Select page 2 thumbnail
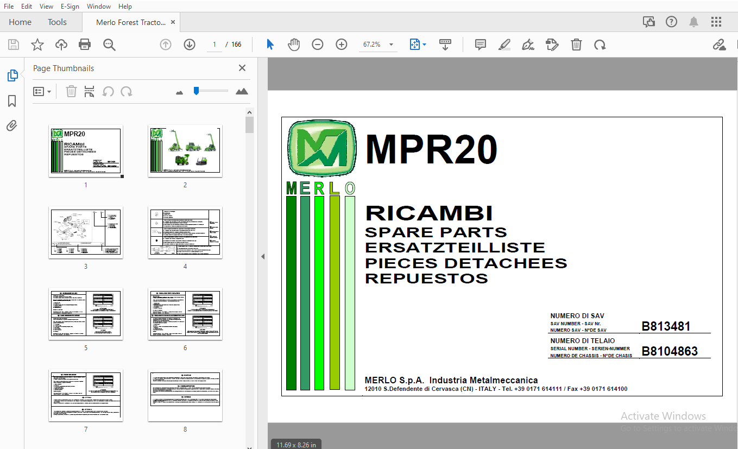The height and width of the screenshot is (449, 738). [x=185, y=150]
